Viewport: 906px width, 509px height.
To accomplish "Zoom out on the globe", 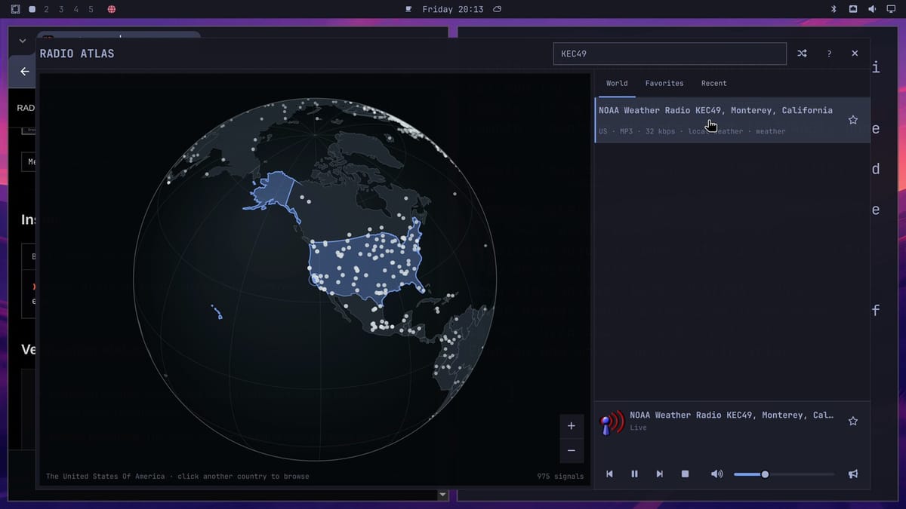I will tap(571, 451).
